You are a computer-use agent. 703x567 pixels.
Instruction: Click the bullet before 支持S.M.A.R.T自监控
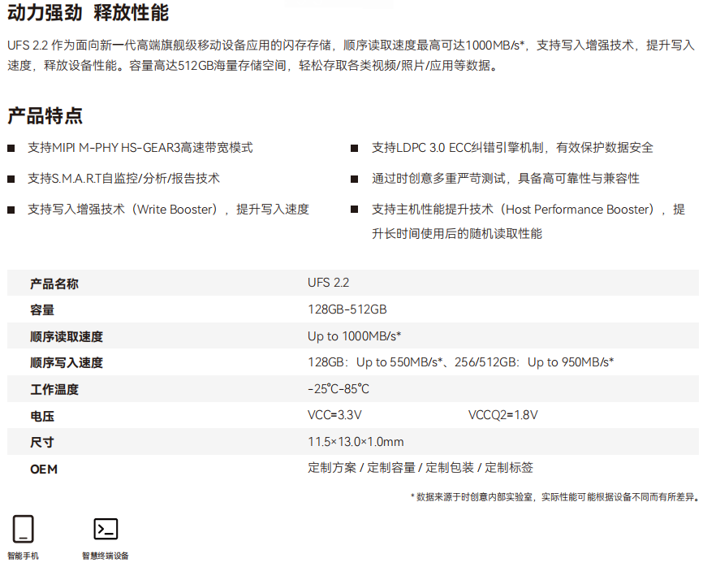pos(11,179)
